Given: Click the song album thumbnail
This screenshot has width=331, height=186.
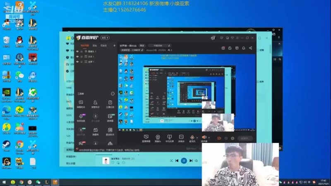Looking at the screenshot, I should pyautogui.click(x=106, y=161).
